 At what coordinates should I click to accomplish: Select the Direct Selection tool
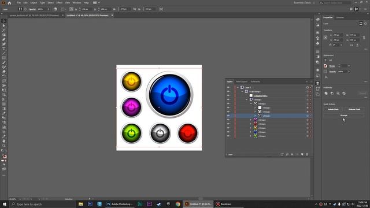click(x=4, y=25)
